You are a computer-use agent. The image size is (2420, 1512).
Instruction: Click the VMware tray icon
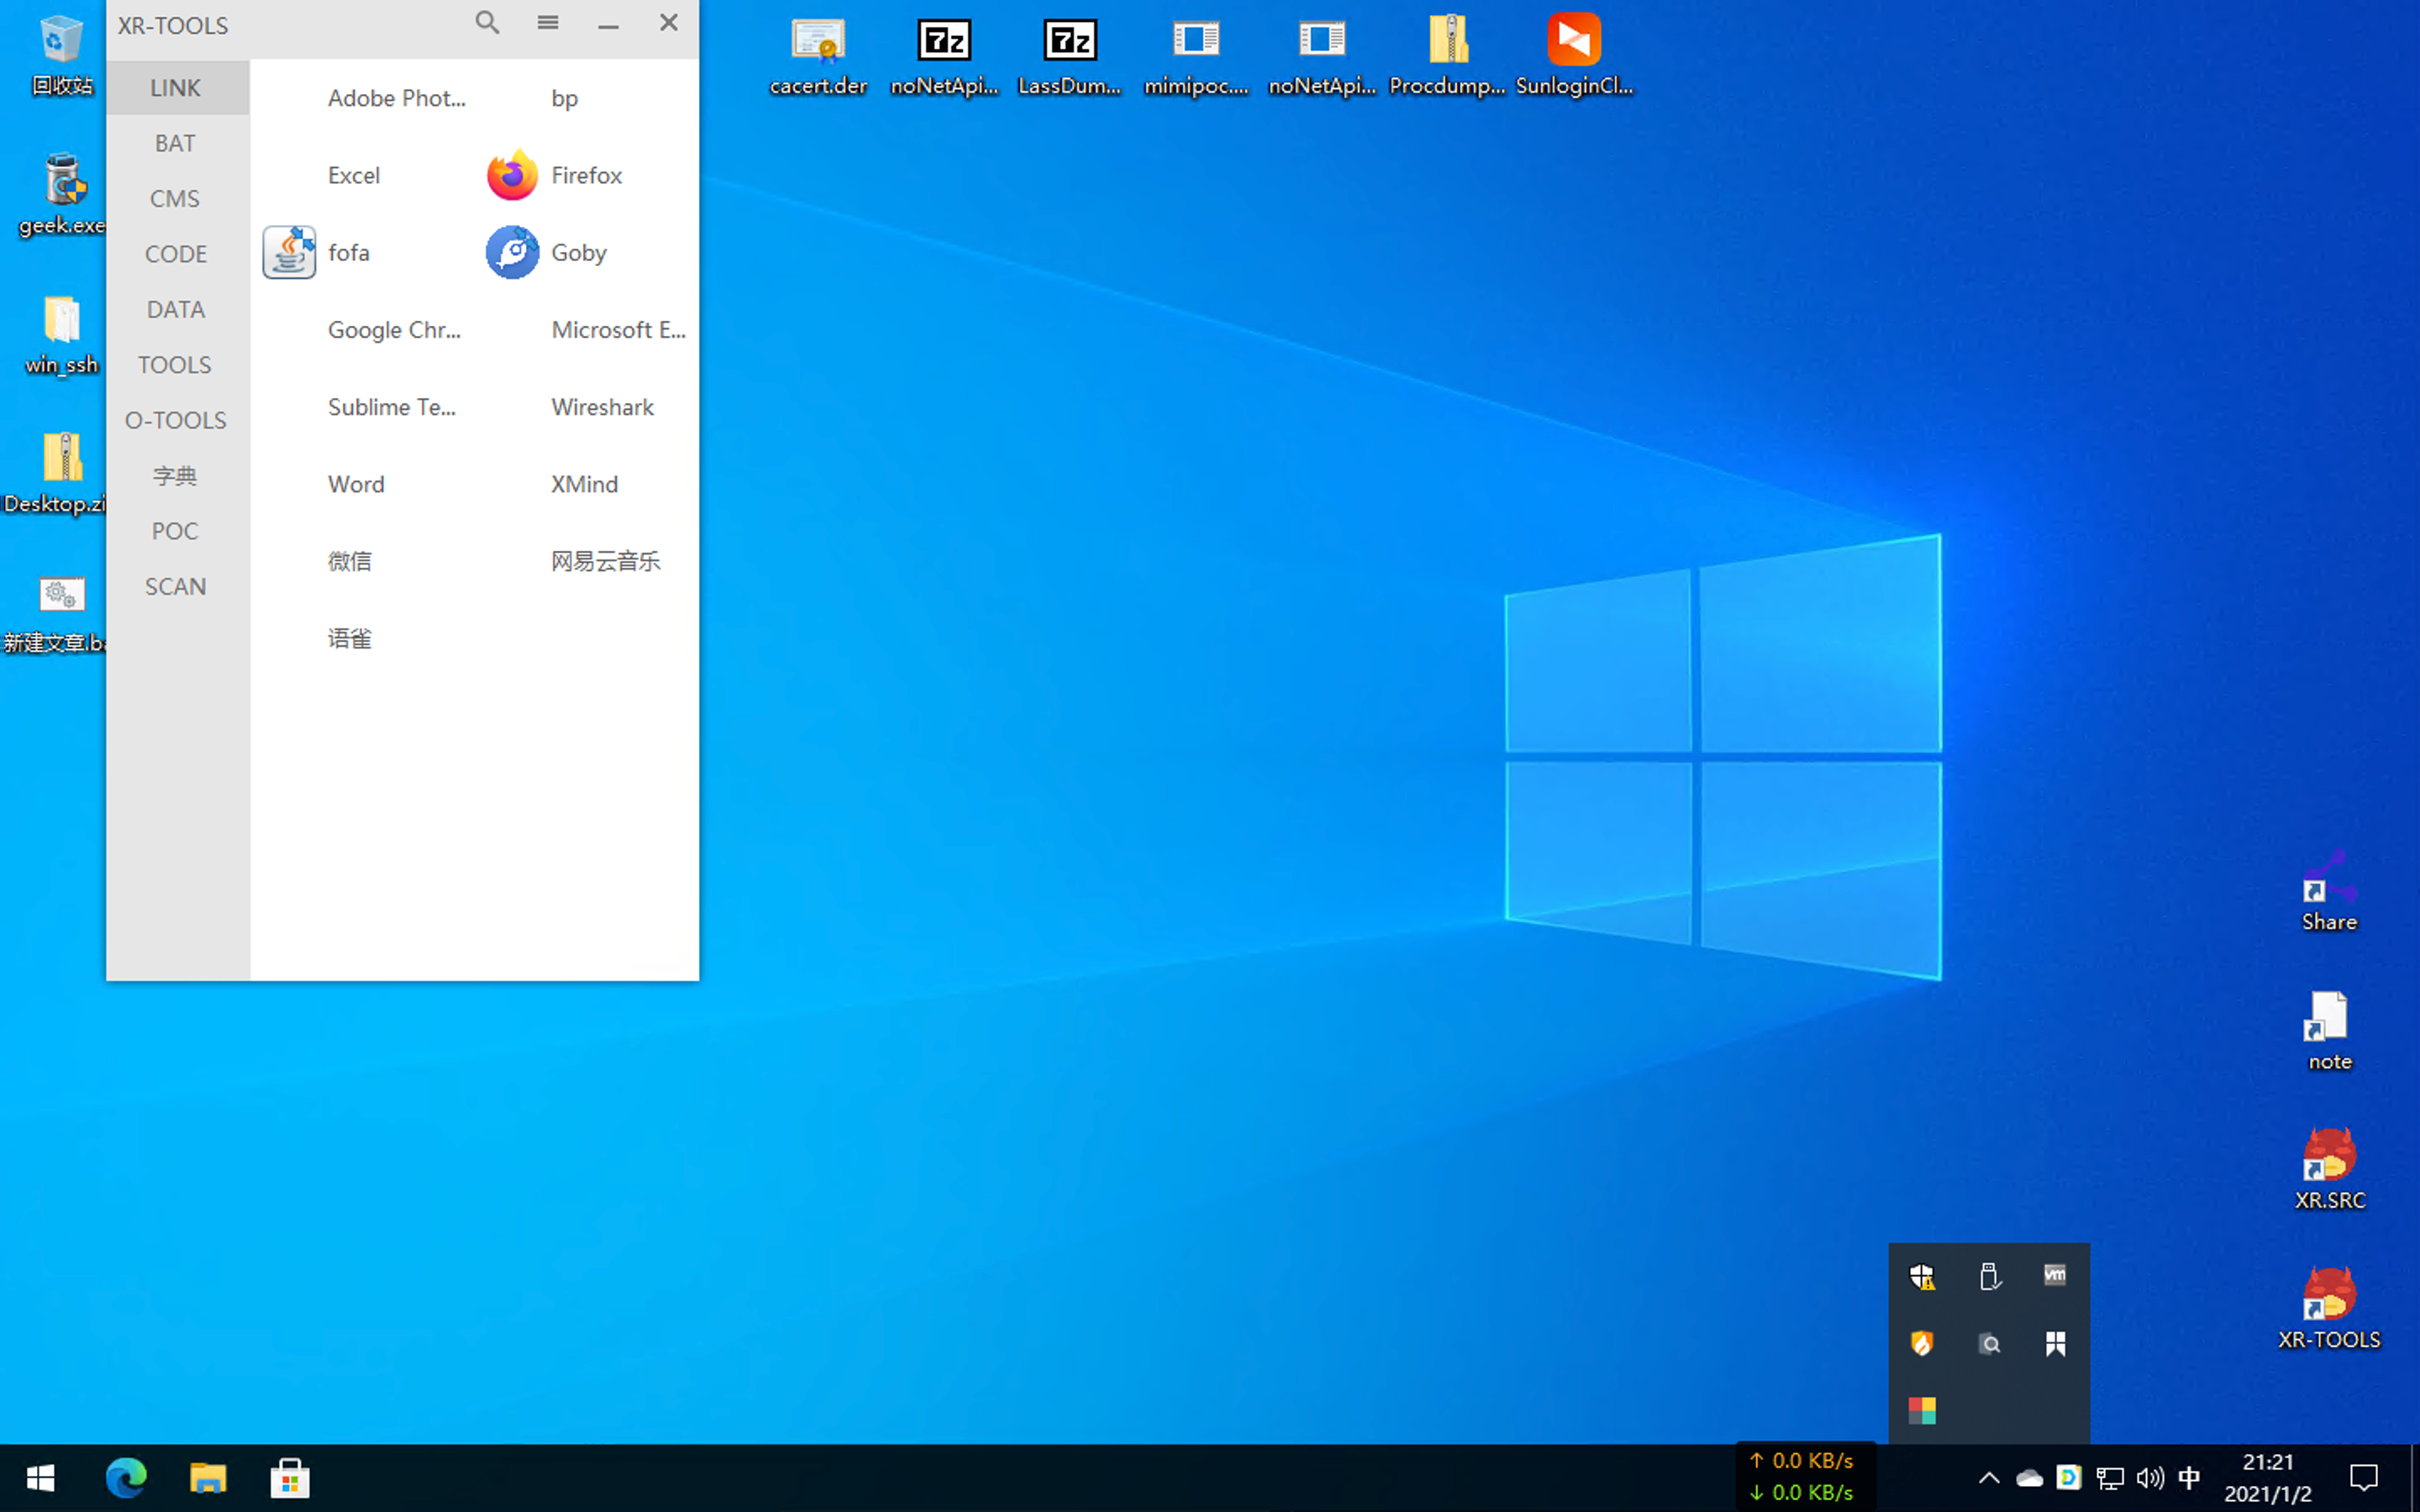2055,1275
